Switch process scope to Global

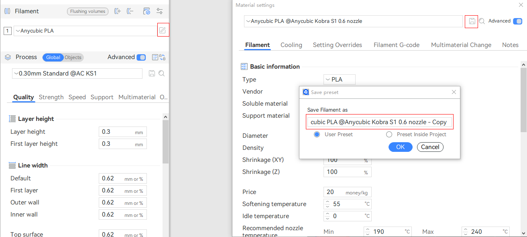pos(53,57)
